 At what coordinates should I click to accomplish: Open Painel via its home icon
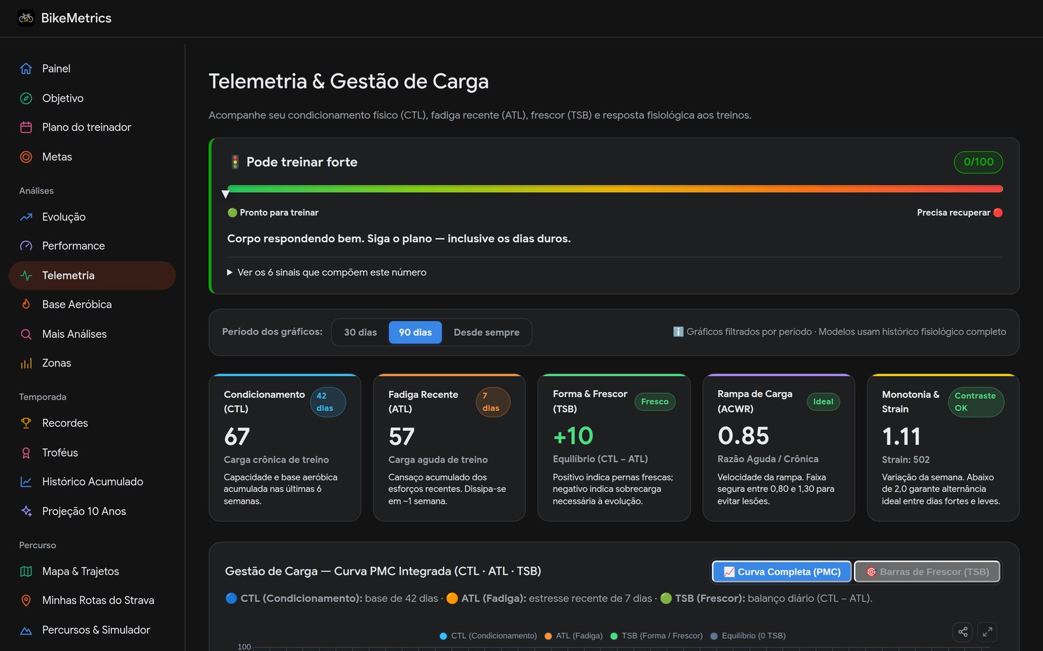[26, 68]
